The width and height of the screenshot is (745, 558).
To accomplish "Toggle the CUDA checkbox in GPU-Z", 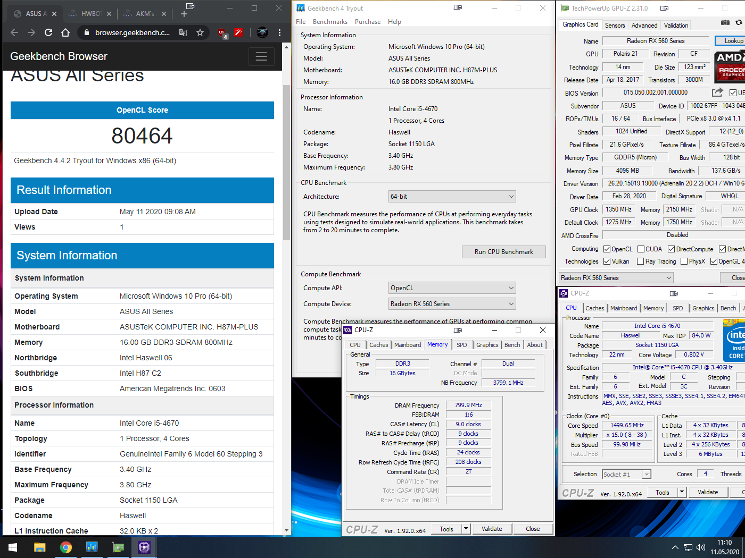I will coord(641,249).
